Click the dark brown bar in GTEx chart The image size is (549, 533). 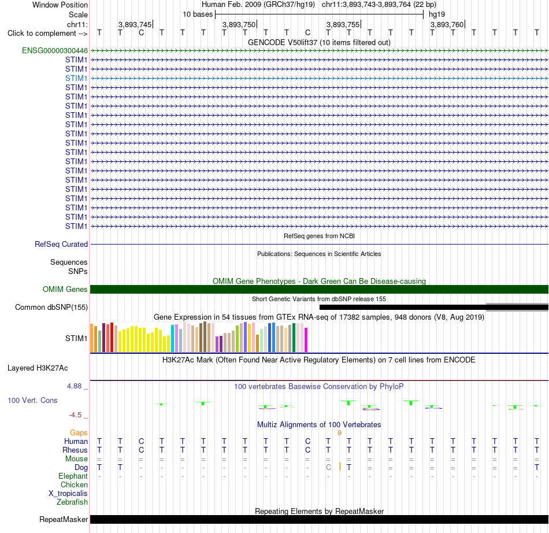(x=205, y=337)
